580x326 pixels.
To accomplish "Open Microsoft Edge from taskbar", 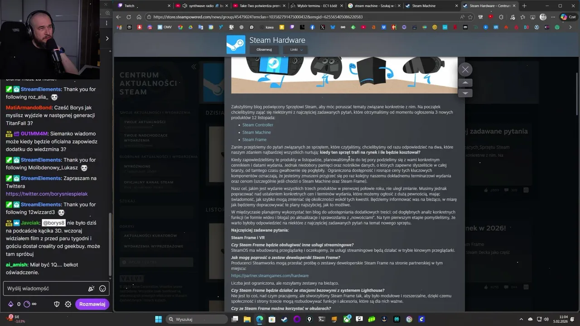I will point(260,319).
